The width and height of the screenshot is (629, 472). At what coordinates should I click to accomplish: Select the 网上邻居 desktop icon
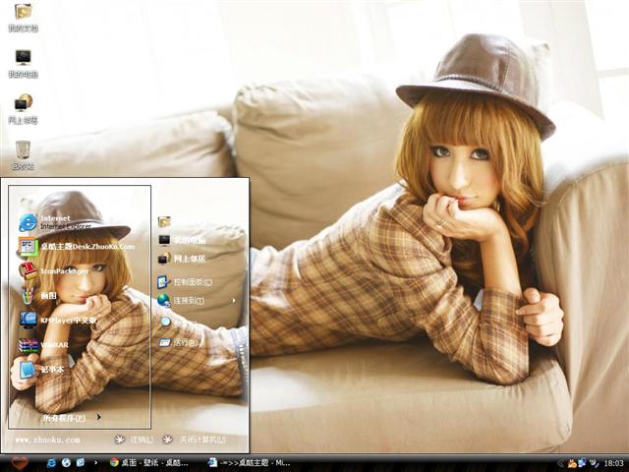(23, 108)
